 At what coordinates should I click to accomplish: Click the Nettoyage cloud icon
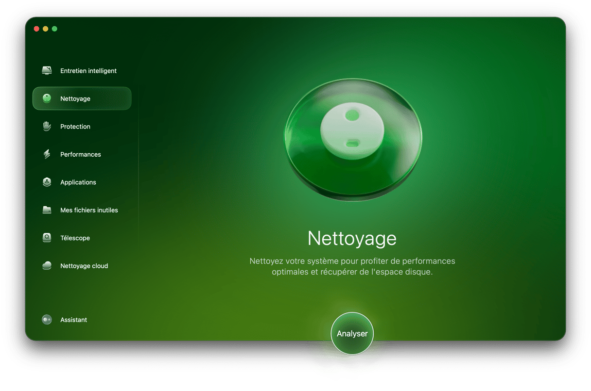47,266
